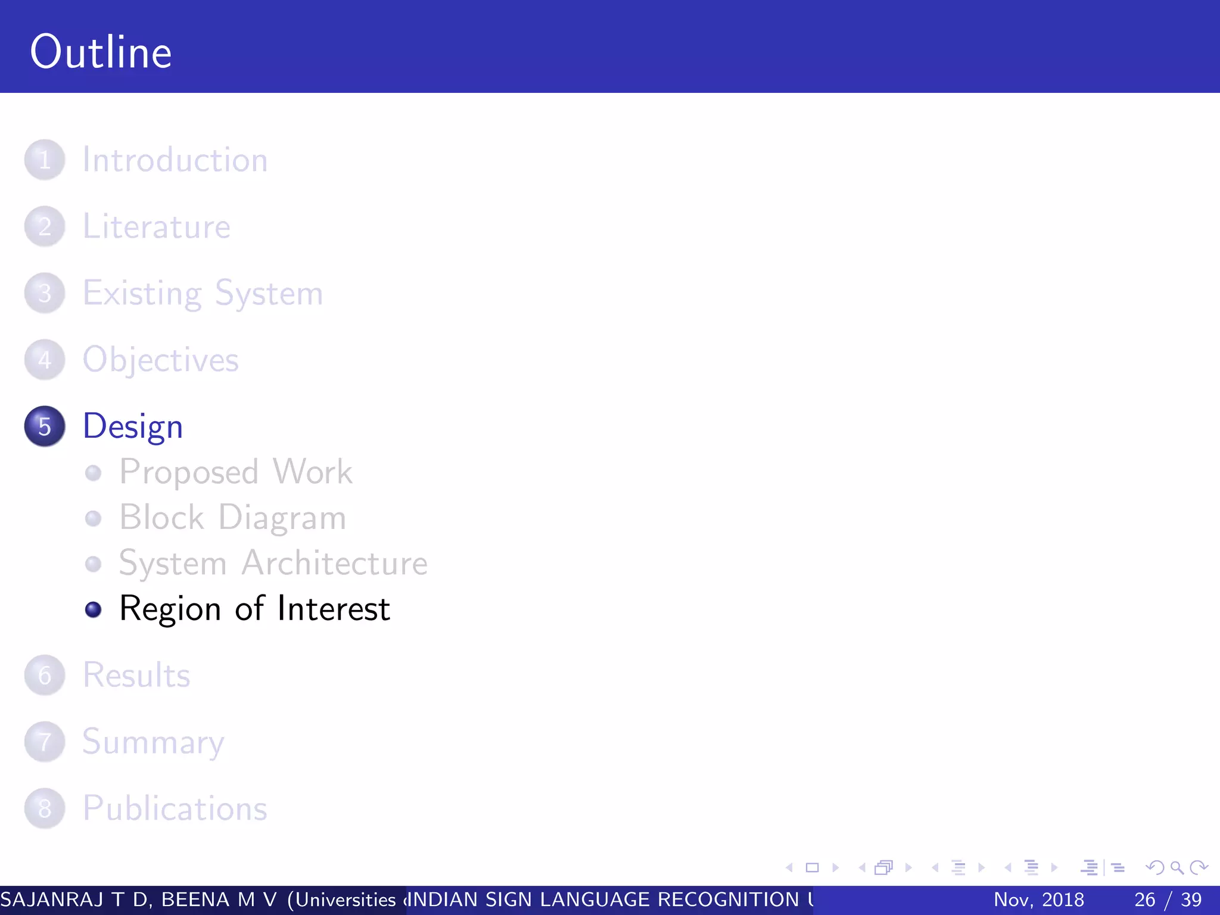
Task: Click the frame stack icon in navigation
Action: (x=884, y=868)
